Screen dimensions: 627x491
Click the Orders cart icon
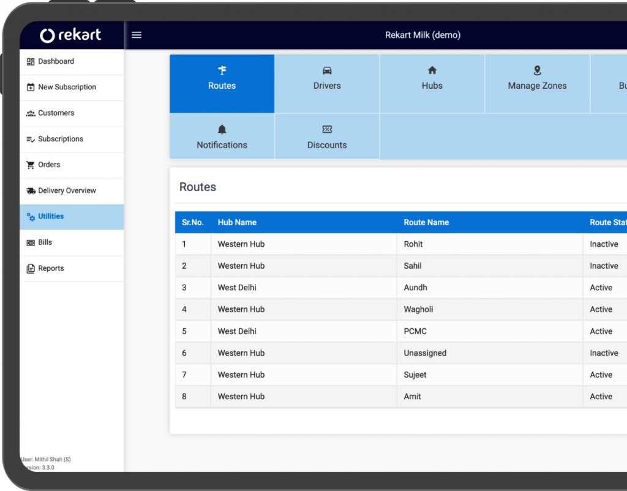coord(29,165)
